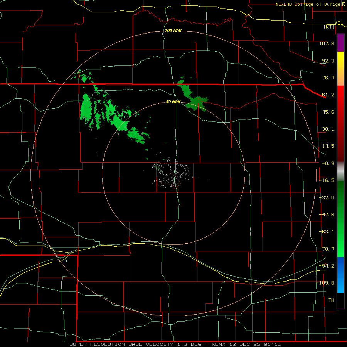The image size is (347, 347).
Task: Pick the blue segment of velocity scale
Action: coord(340,275)
